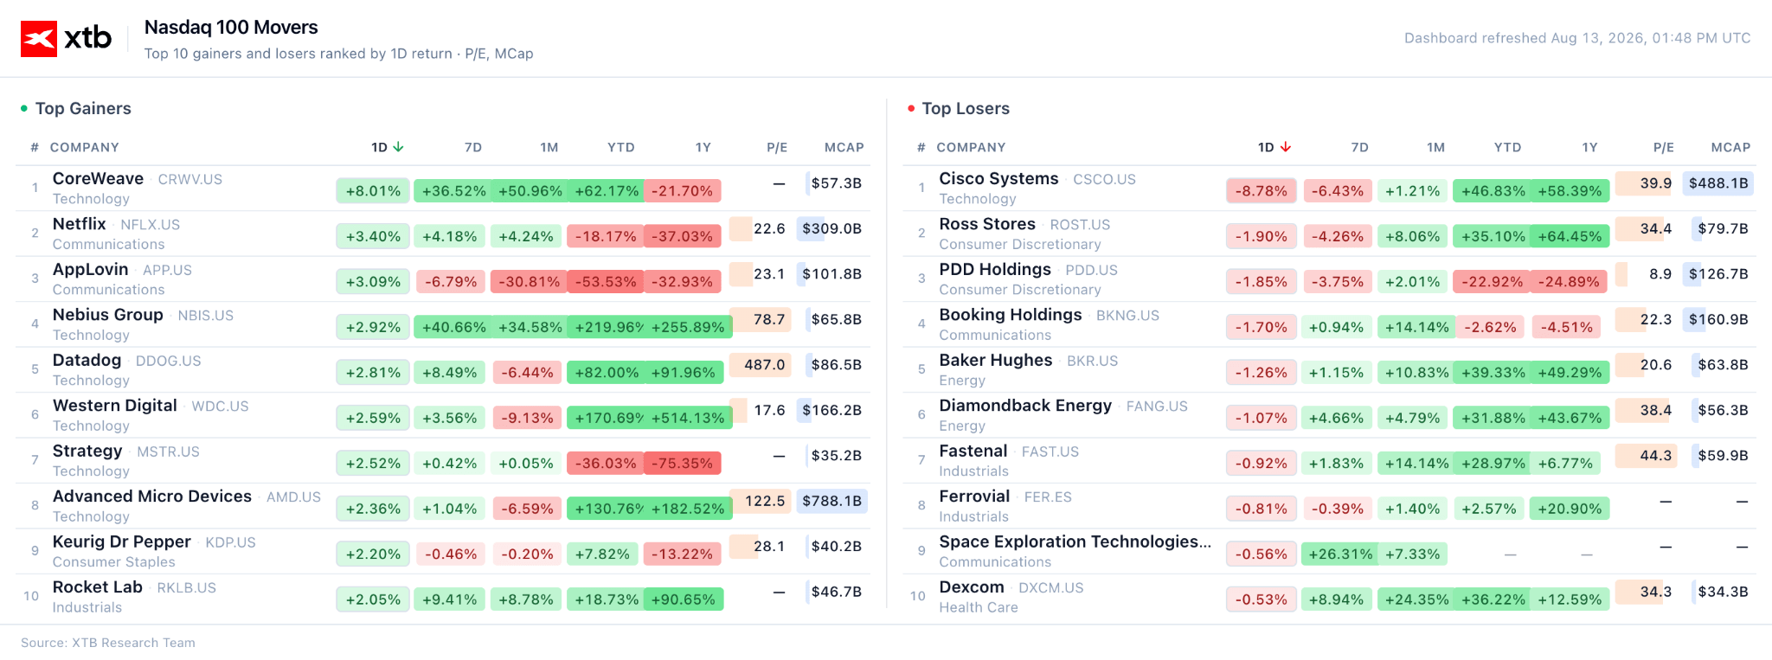Open the Keurig Dr Pepper company name

tap(122, 541)
